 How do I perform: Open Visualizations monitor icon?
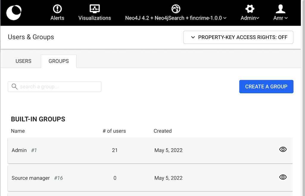coord(94,9)
